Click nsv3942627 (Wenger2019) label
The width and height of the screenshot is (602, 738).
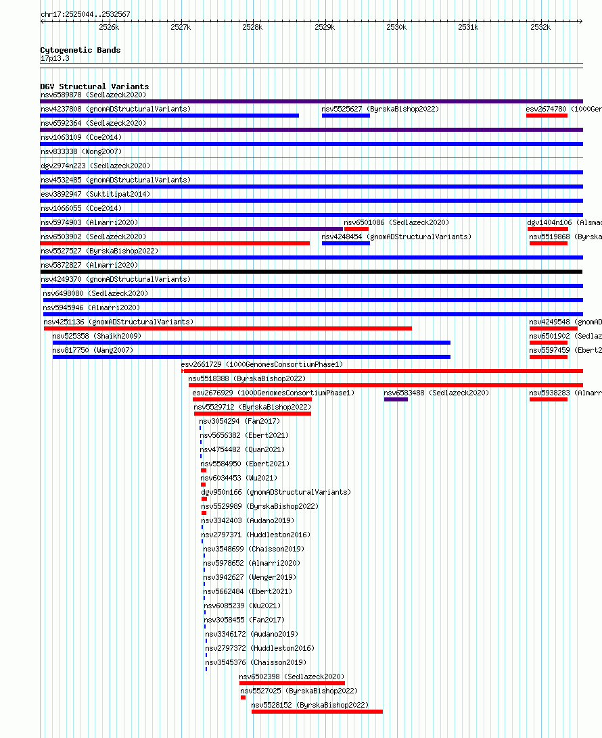point(250,577)
